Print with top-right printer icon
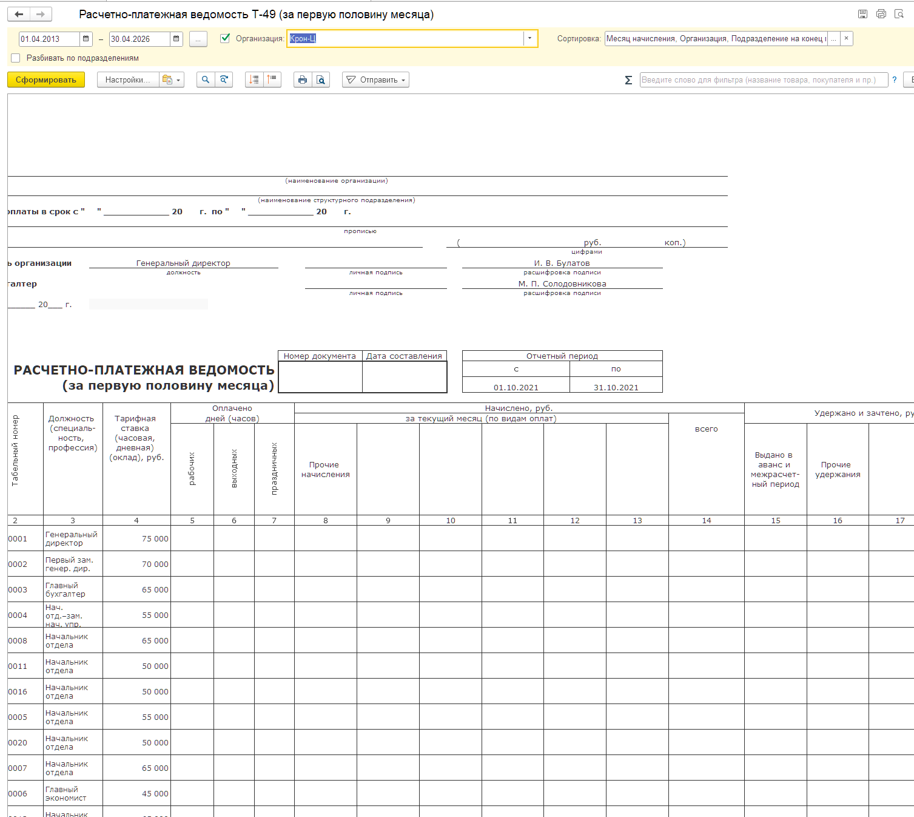Viewport: 914px width, 817px height. coord(881,14)
